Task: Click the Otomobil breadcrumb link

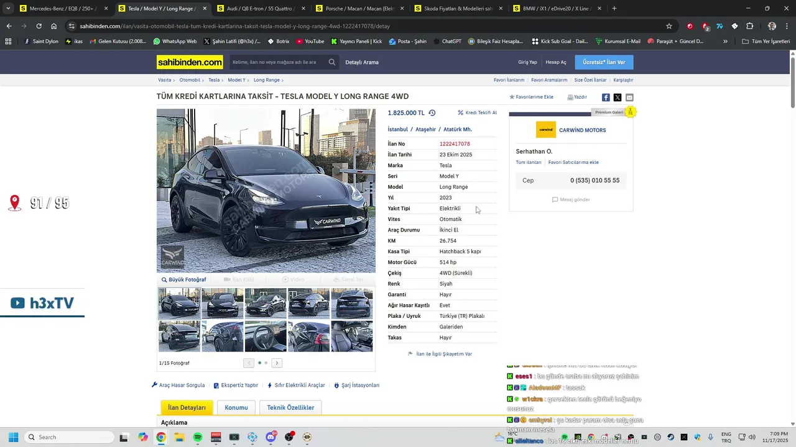Action: click(190, 80)
